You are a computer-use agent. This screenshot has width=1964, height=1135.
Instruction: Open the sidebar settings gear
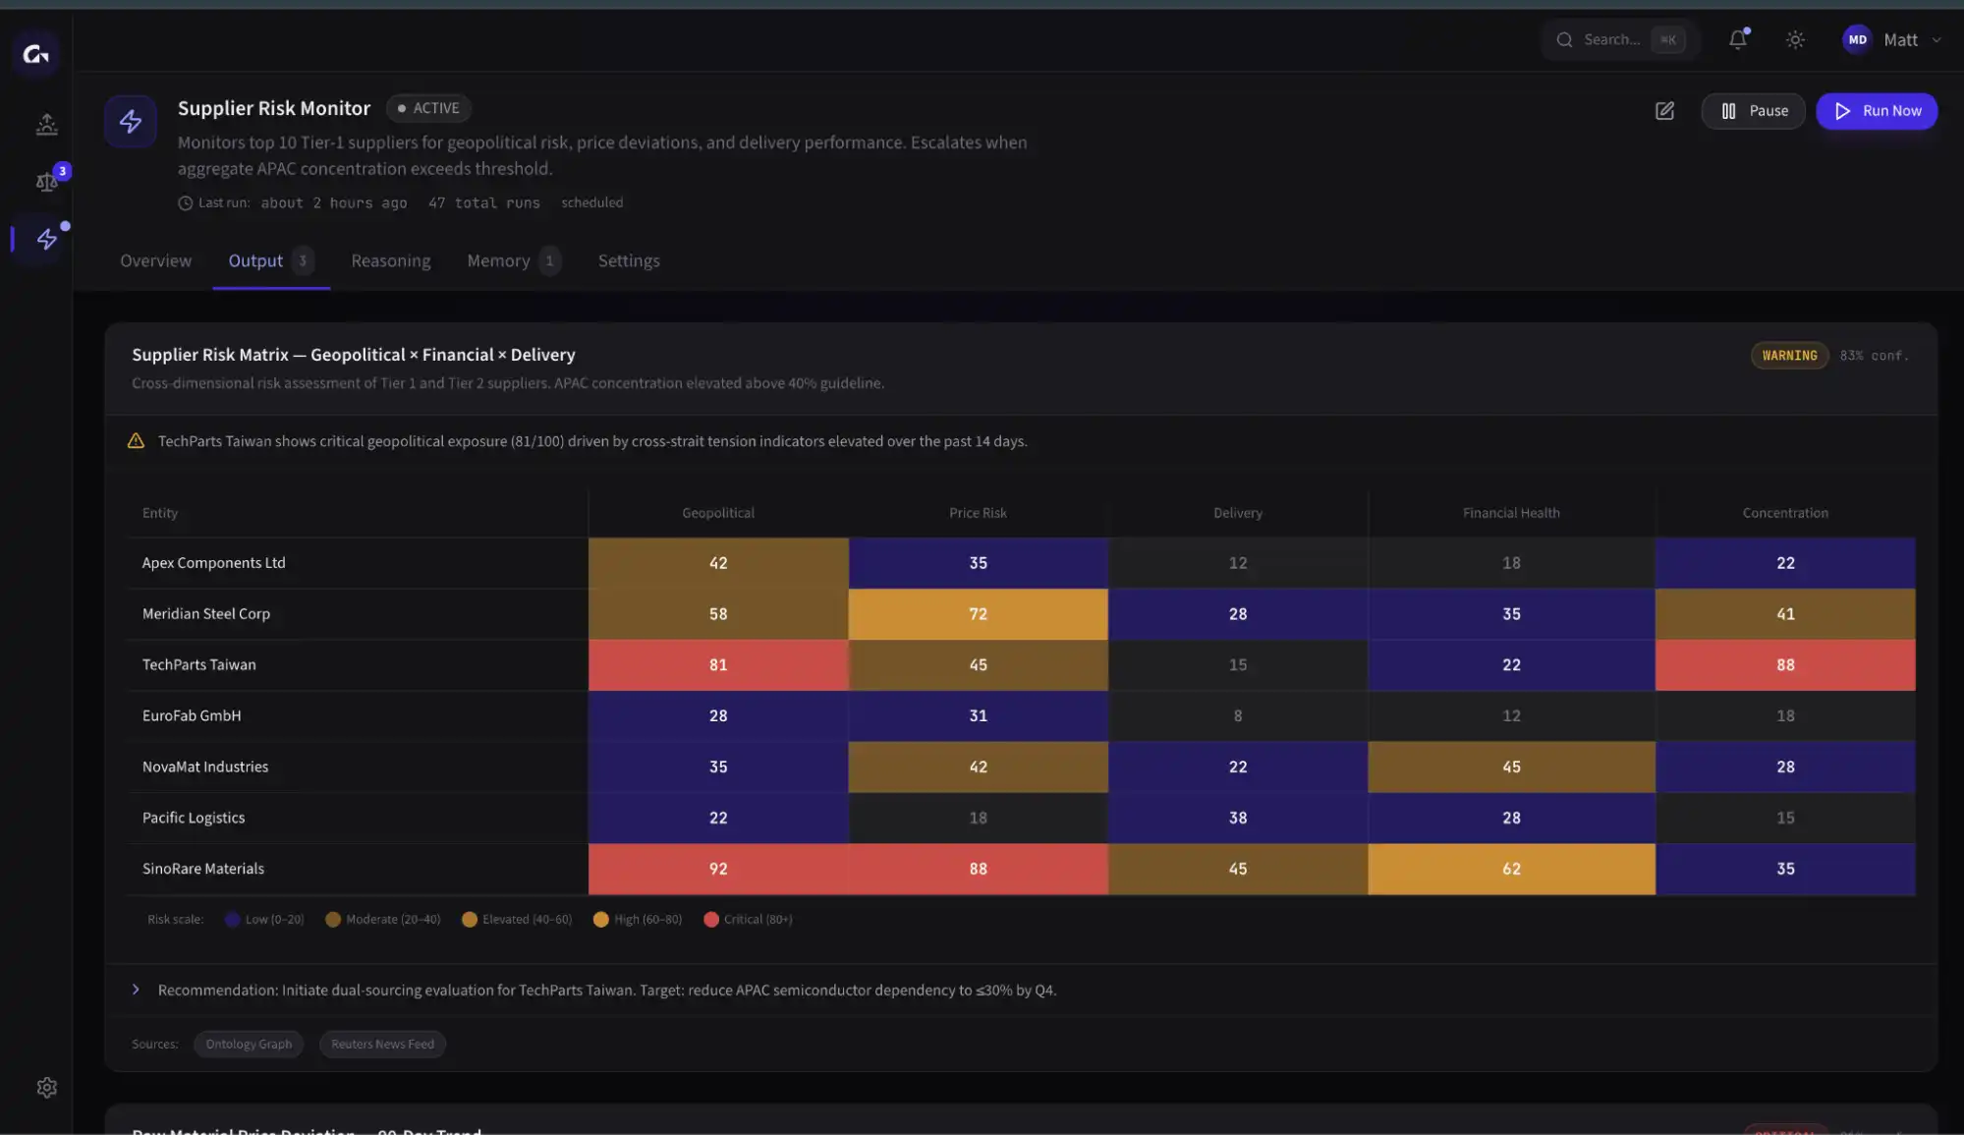pos(46,1087)
